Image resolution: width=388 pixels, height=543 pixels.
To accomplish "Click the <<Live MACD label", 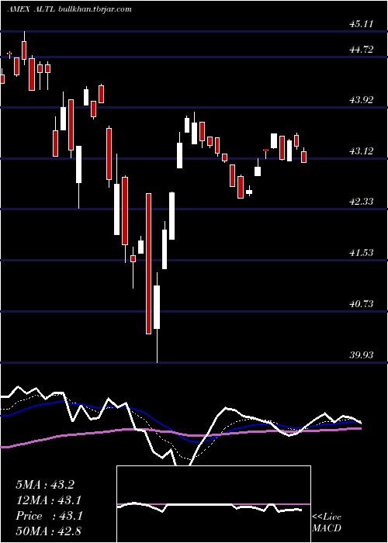I will 327,522.
